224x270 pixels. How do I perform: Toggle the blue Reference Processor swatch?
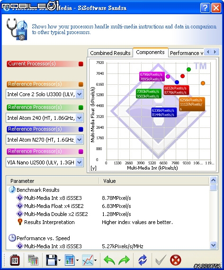(81, 129)
